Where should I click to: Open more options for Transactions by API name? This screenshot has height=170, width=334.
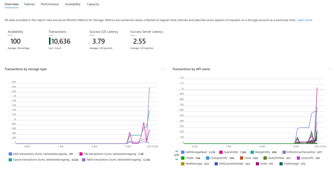tap(330, 69)
